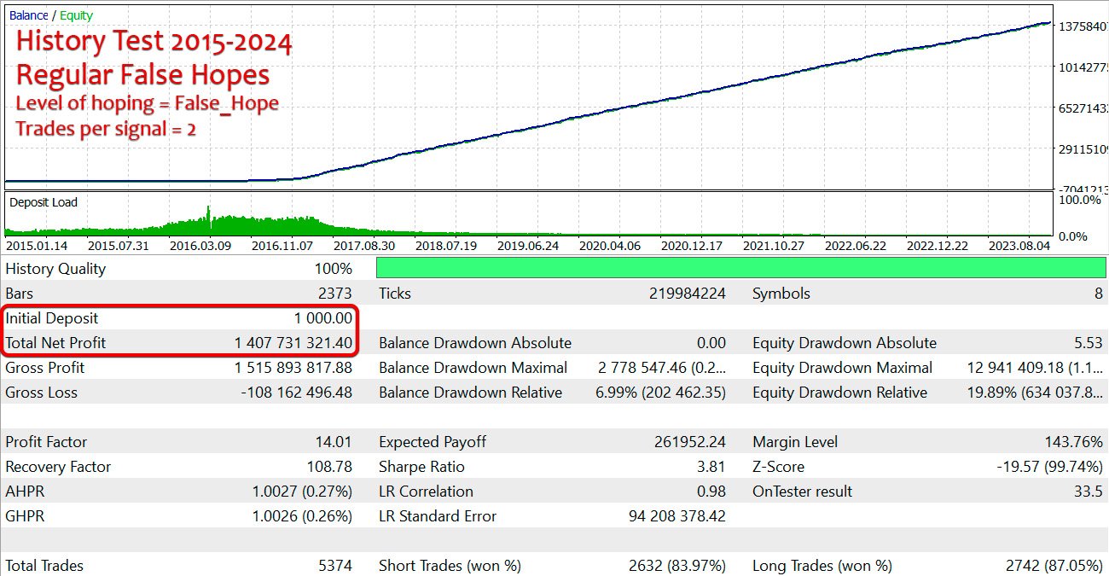Image resolution: width=1109 pixels, height=576 pixels.
Task: Select the Gross Profit row label
Action: click(x=45, y=368)
